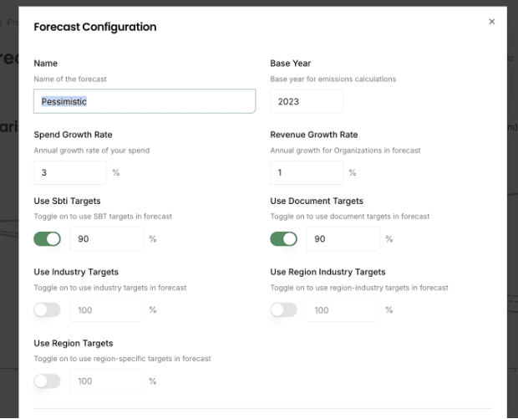Click the Use Industry Targets label
The height and width of the screenshot is (419, 518).
pos(76,272)
